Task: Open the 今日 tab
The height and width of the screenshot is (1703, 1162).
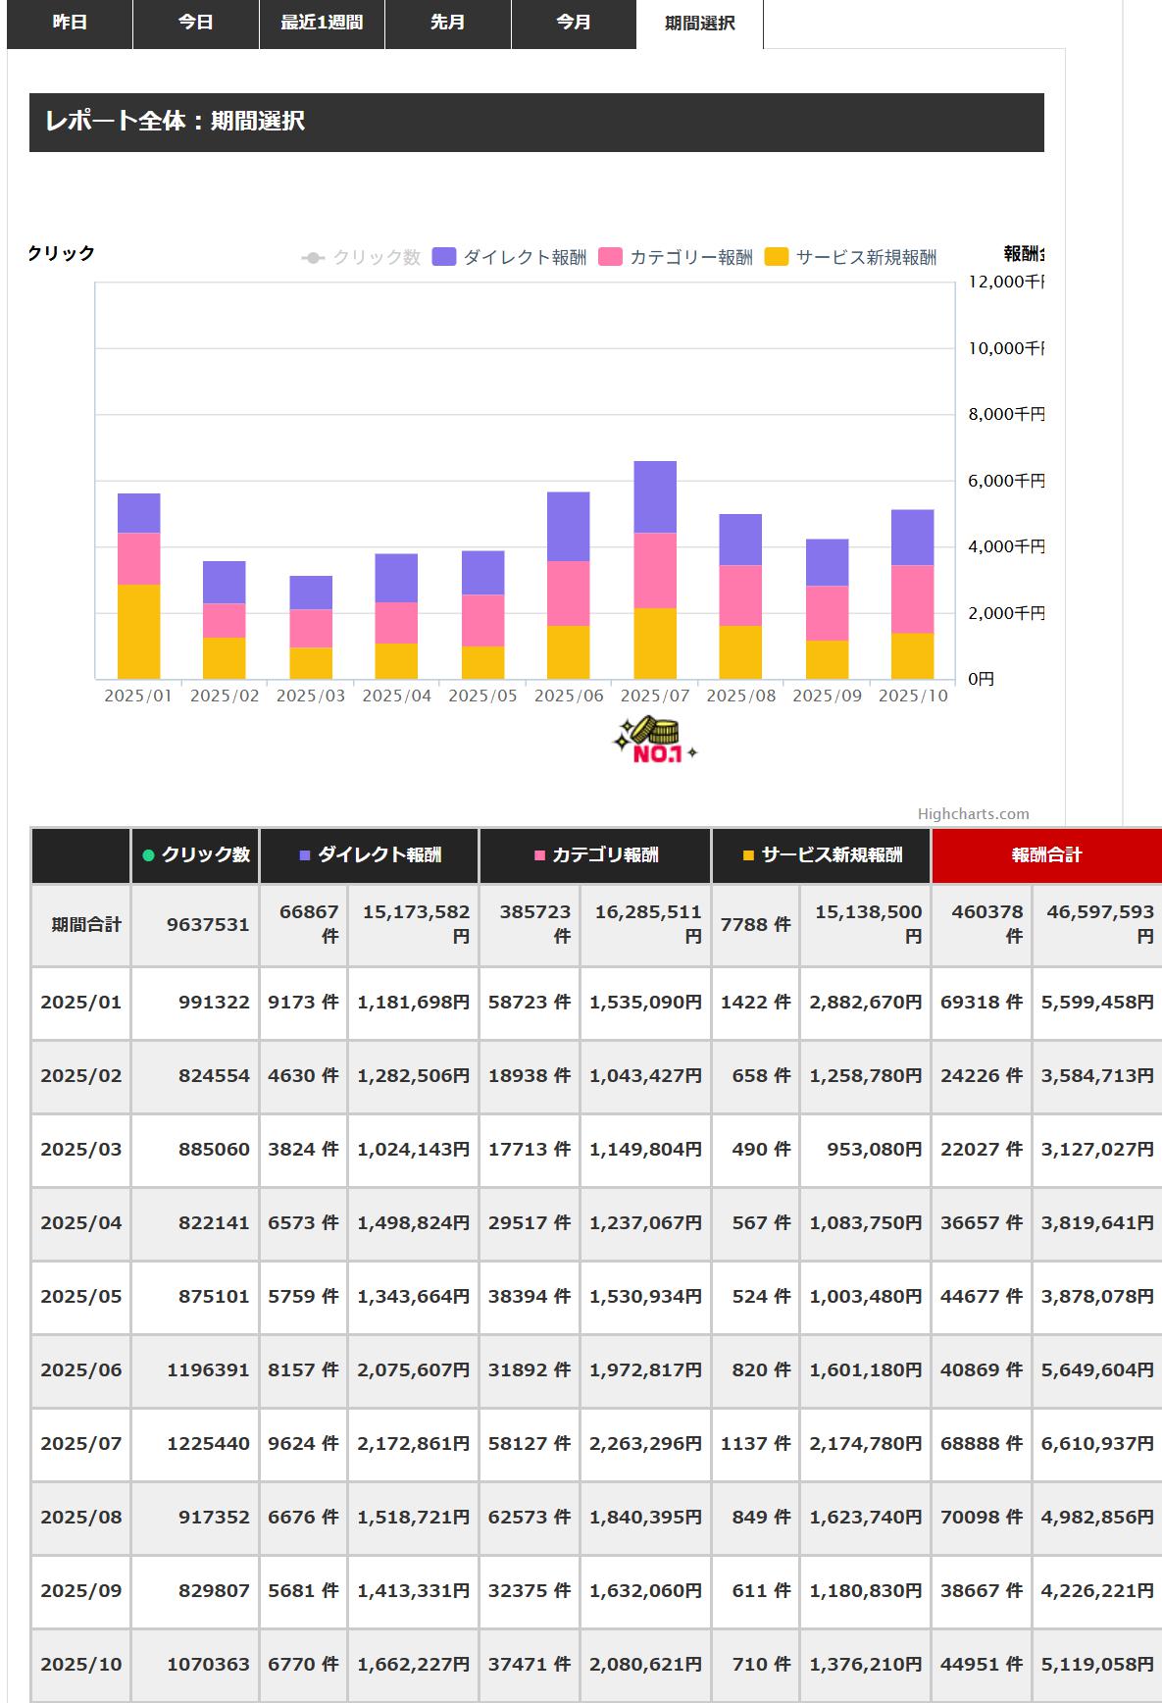Action: point(195,23)
